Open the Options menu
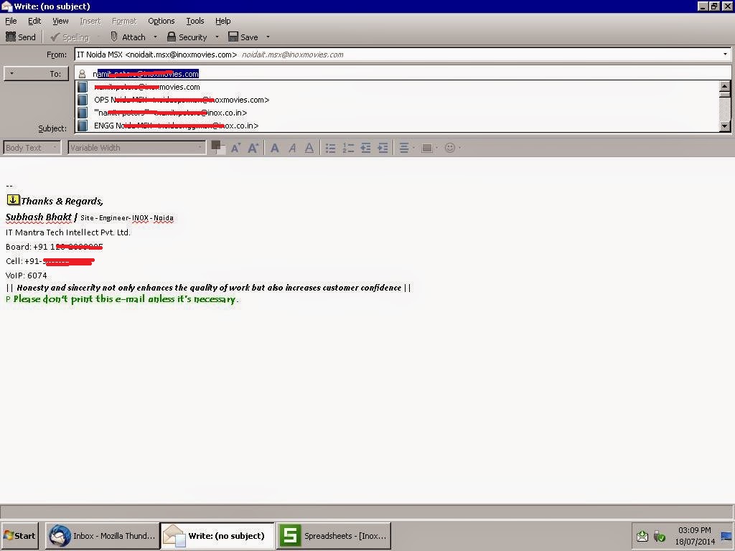735x551 pixels. [x=161, y=21]
